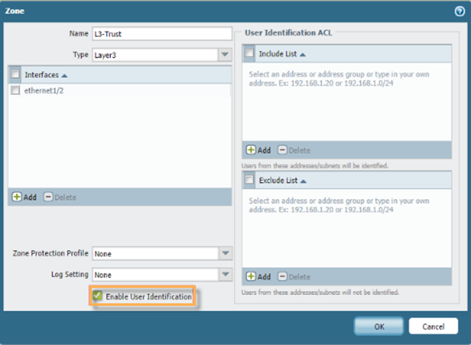Click the Name field containing L3-Trust
471x345 pixels.
coord(162,34)
